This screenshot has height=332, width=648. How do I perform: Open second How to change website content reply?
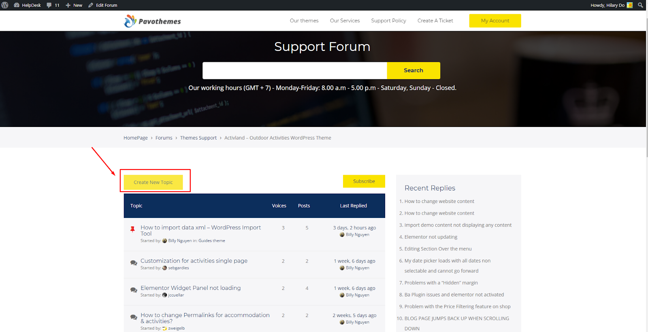pyautogui.click(x=439, y=213)
